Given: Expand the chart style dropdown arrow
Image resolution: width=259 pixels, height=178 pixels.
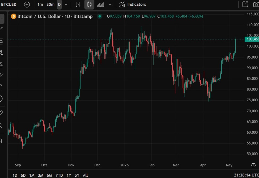Looking at the screenshot, I should [x=110, y=5].
